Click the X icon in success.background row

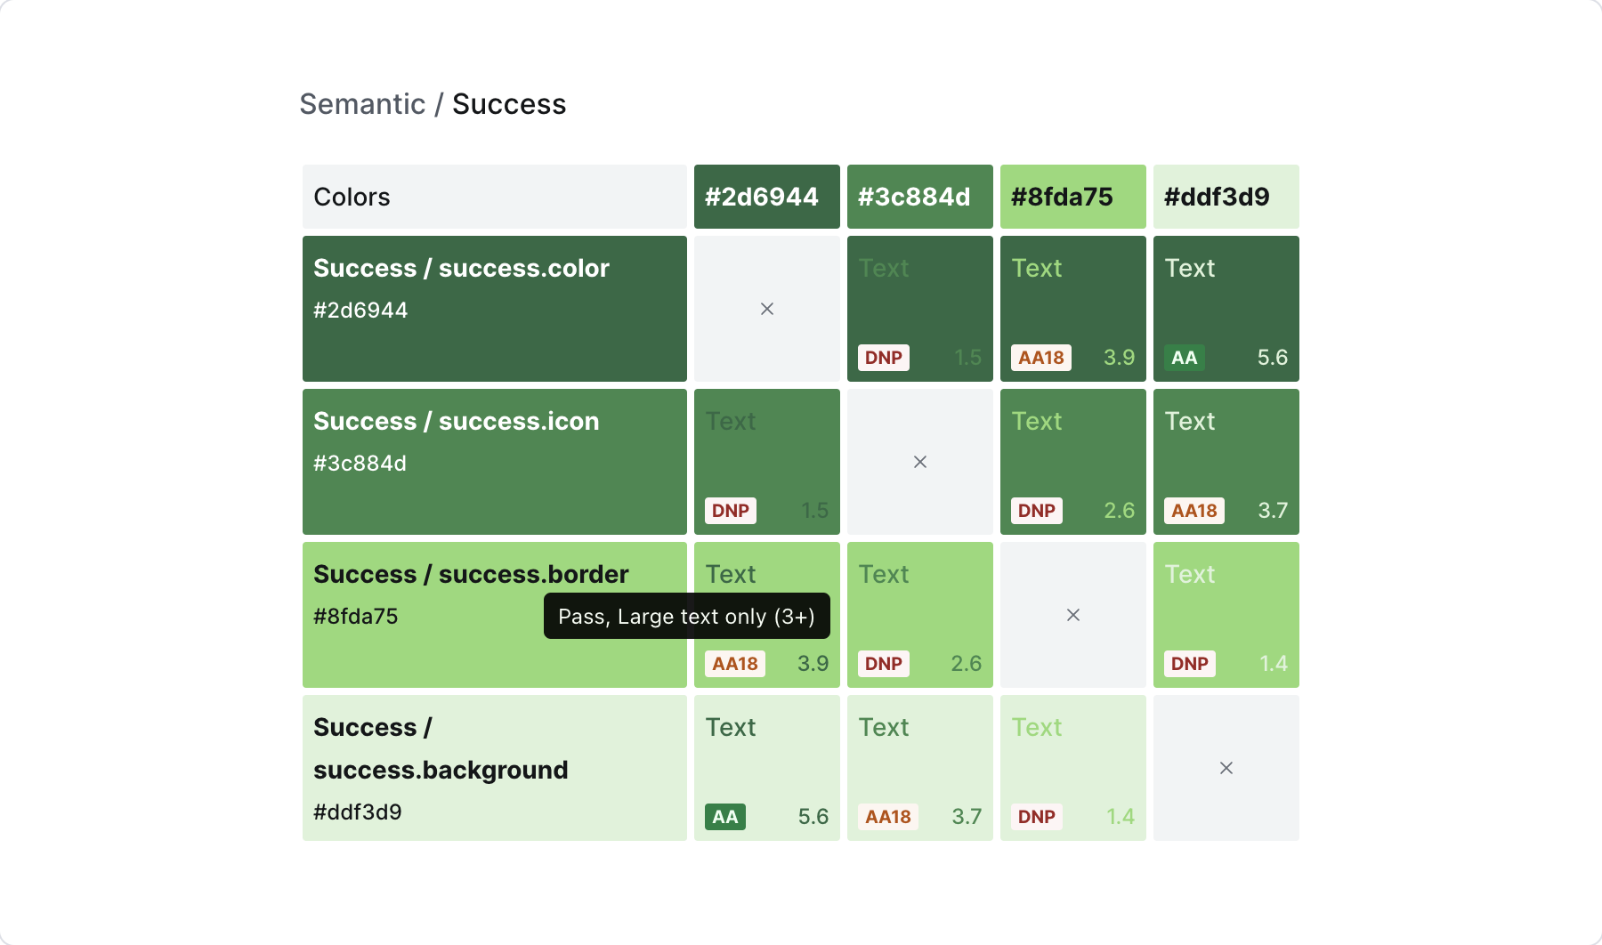click(1226, 768)
